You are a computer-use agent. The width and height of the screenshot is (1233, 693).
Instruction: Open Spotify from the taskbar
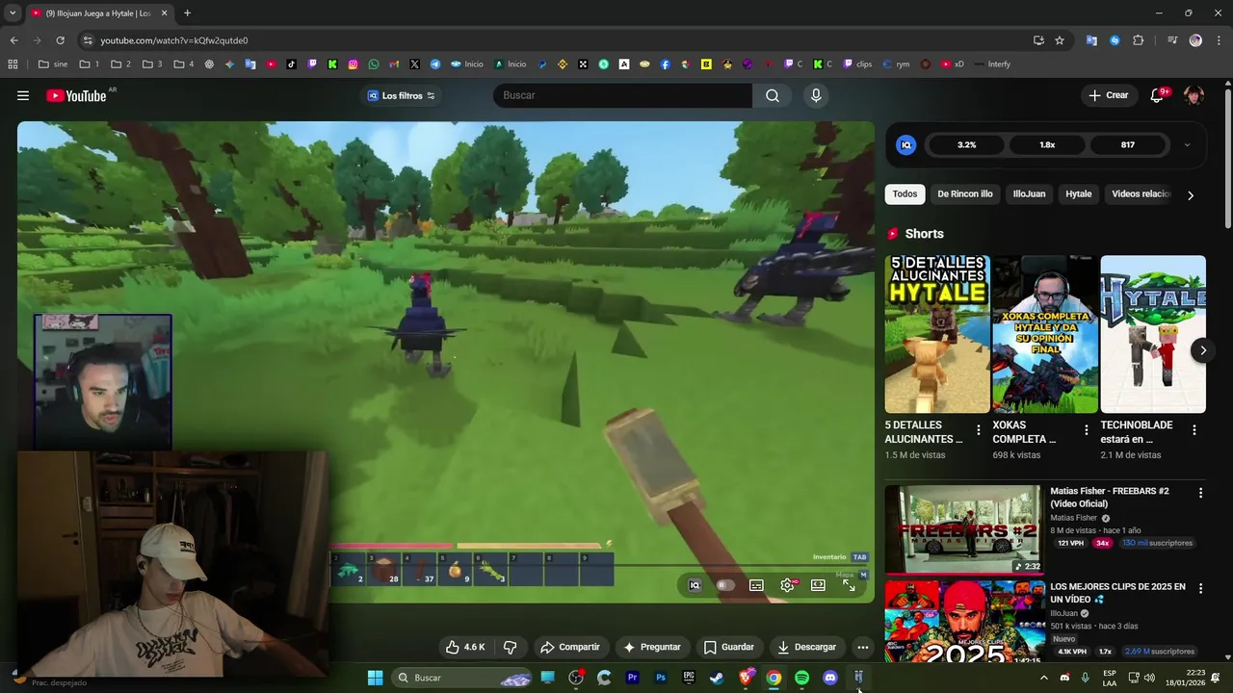pos(801,678)
